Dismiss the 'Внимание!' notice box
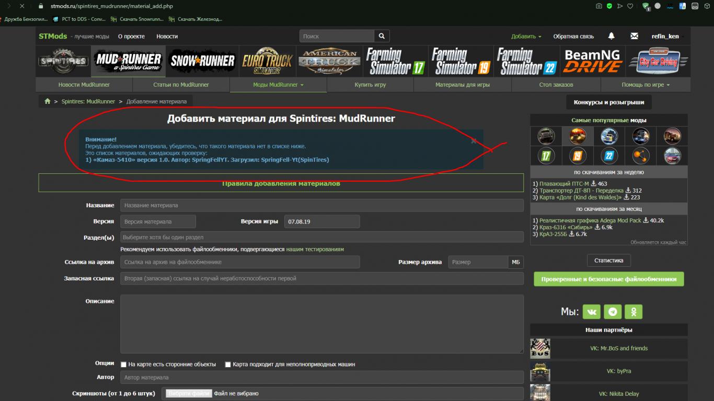 (x=474, y=141)
